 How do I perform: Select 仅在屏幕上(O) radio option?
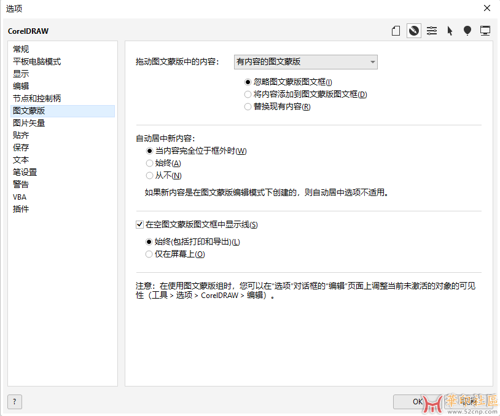tap(175, 254)
